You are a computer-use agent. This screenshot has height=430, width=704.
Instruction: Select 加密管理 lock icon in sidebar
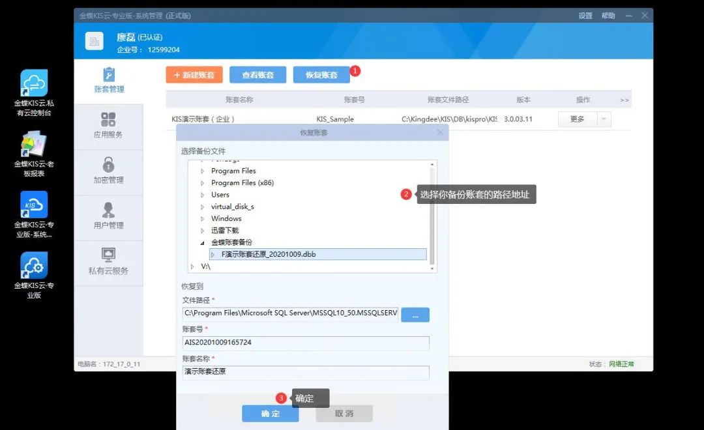pos(108,165)
